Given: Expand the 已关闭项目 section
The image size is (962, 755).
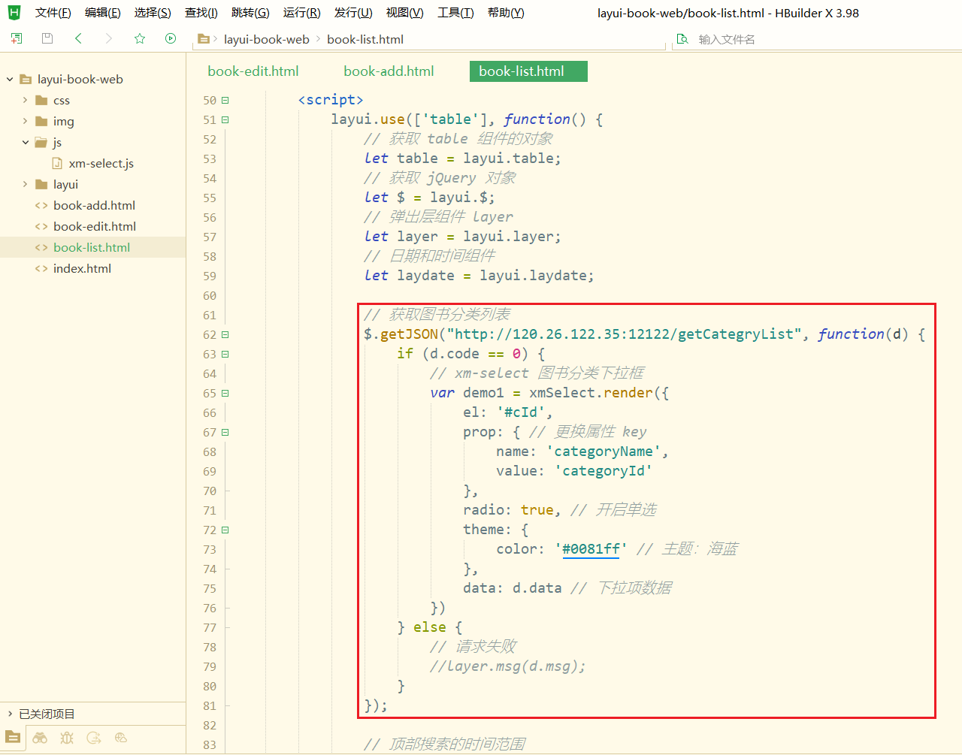Looking at the screenshot, I should [10, 714].
